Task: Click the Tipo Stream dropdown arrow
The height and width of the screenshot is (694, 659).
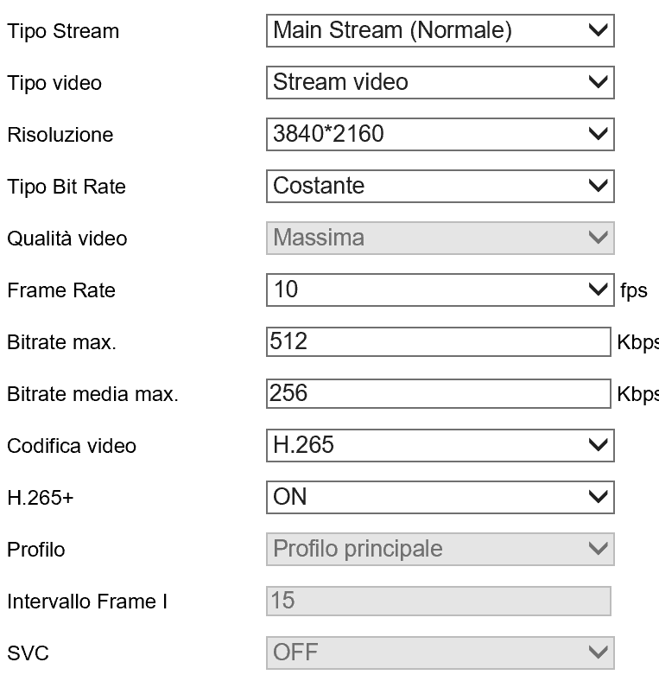Action: [598, 31]
